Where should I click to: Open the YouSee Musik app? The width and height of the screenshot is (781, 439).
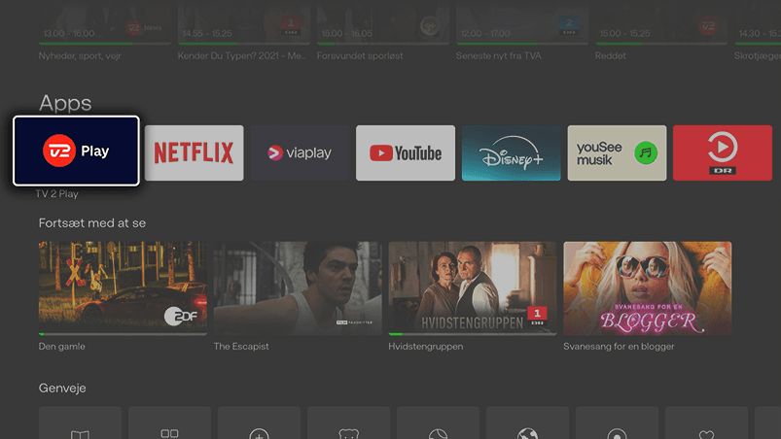617,152
